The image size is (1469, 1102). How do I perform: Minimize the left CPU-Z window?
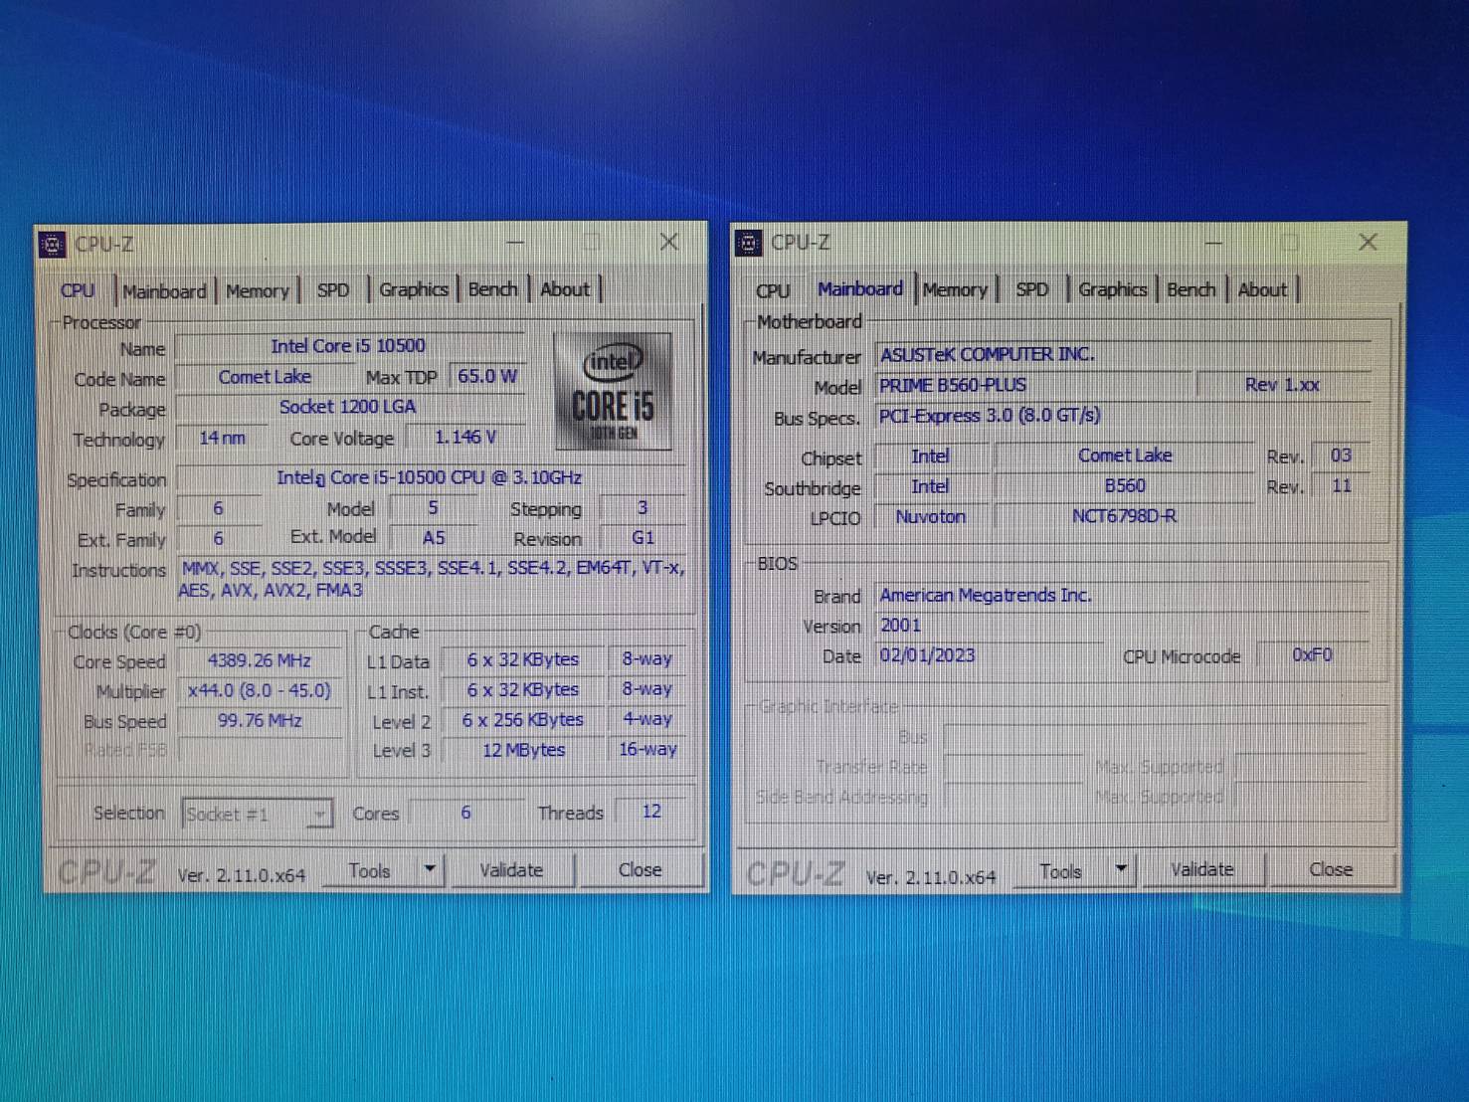point(515,243)
